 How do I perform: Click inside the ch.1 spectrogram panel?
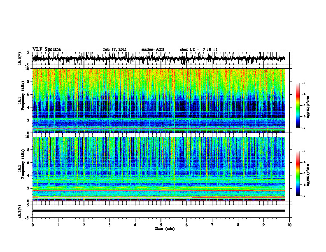coord(159,100)
